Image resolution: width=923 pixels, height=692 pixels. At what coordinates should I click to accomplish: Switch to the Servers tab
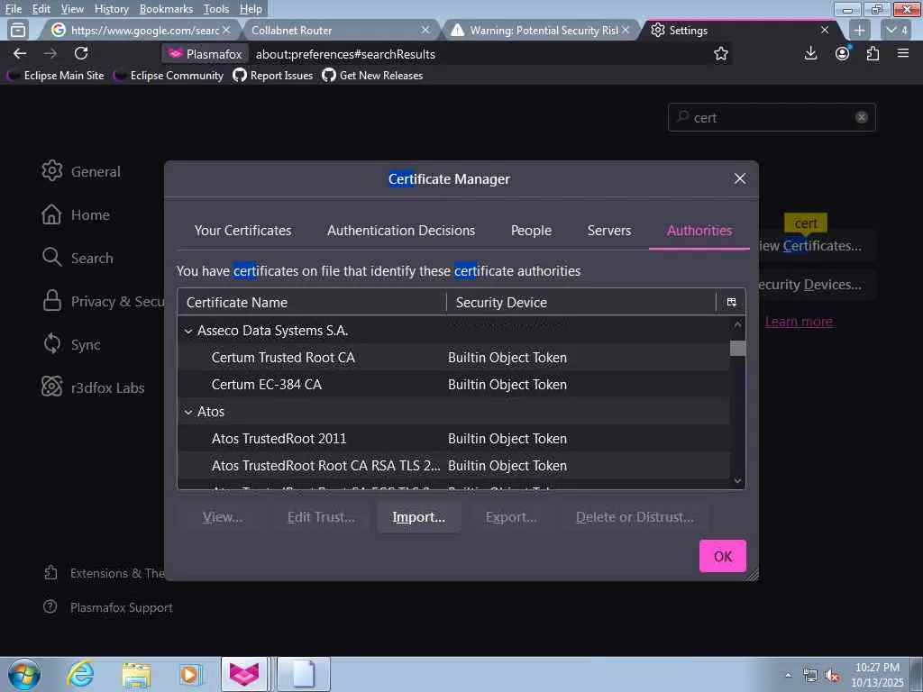tap(608, 230)
